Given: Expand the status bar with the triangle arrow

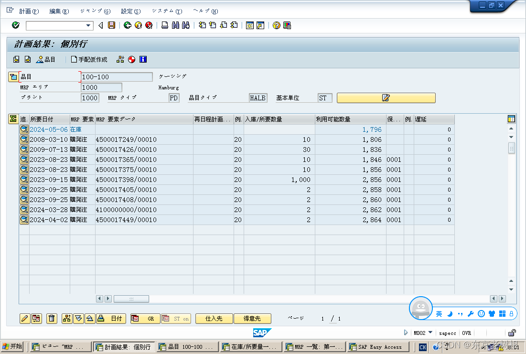Looking at the screenshot, I should (x=406, y=333).
